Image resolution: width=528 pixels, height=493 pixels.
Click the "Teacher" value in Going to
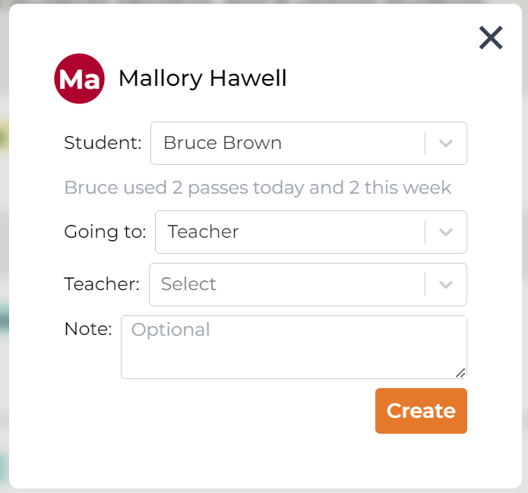coord(204,232)
